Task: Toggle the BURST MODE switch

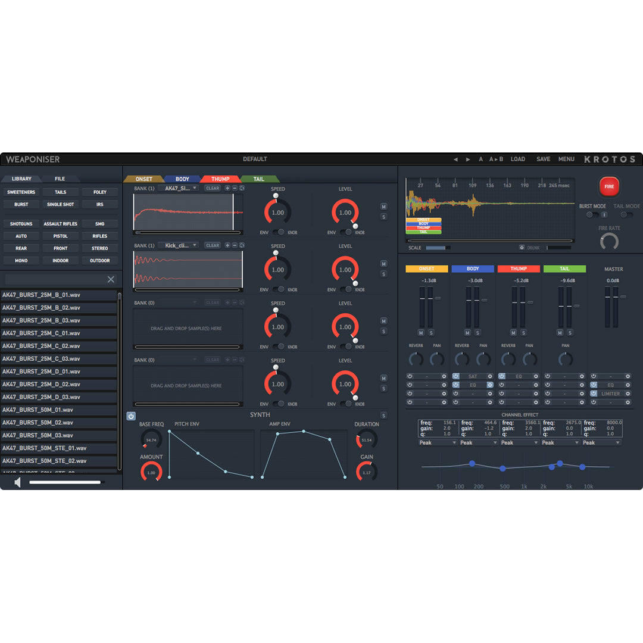Action: point(592,214)
